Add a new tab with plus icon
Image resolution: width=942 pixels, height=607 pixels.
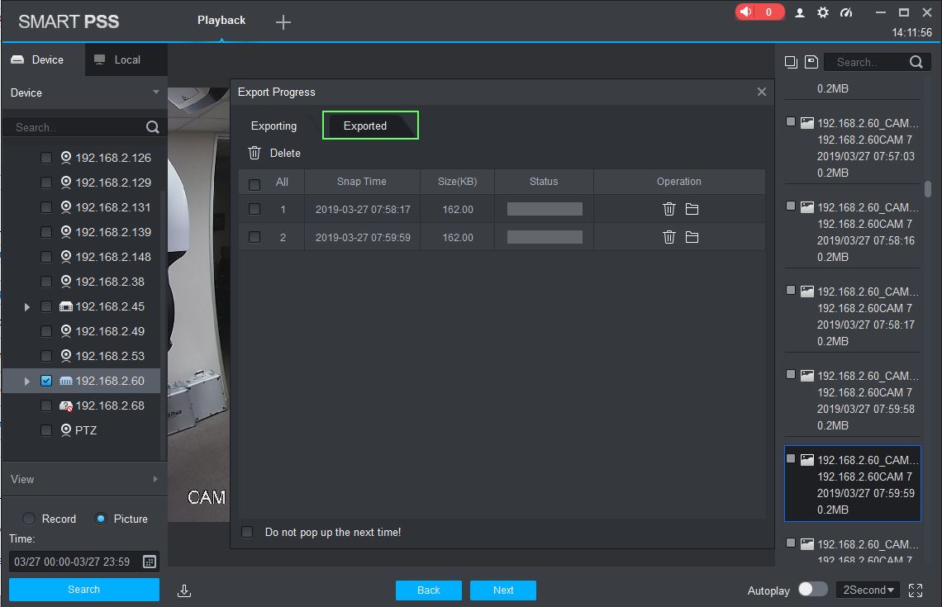point(283,22)
